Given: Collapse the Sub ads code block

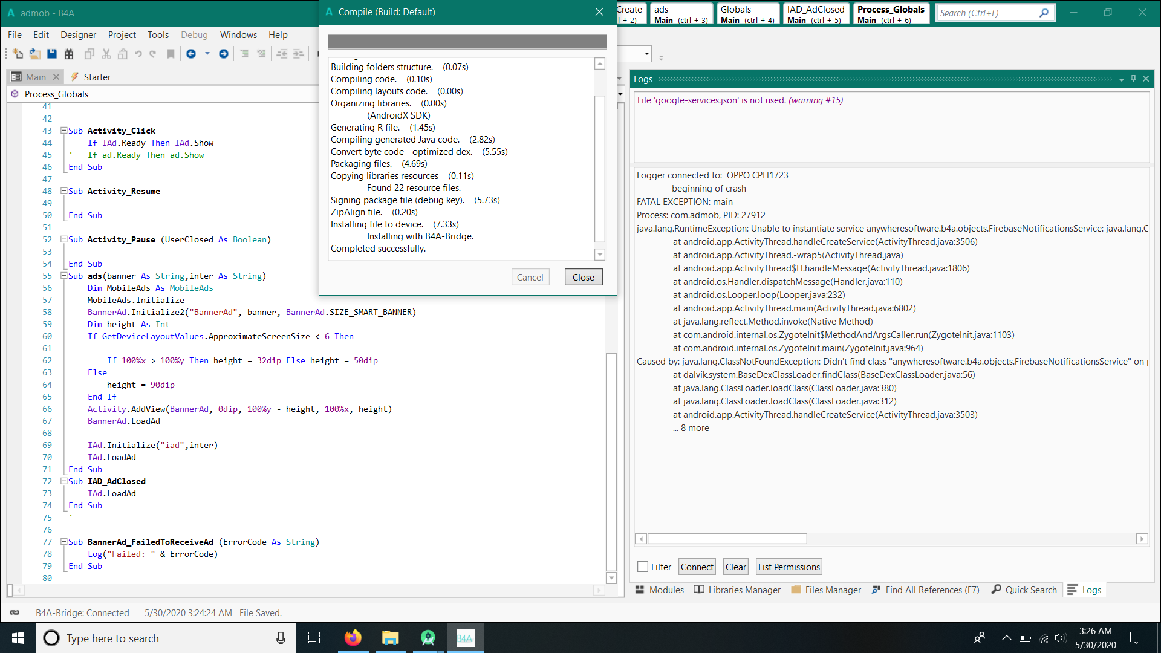Looking at the screenshot, I should click(x=63, y=276).
